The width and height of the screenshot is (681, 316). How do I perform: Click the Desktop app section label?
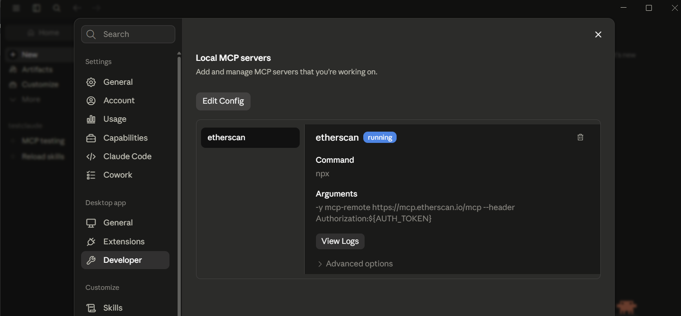[x=105, y=203]
